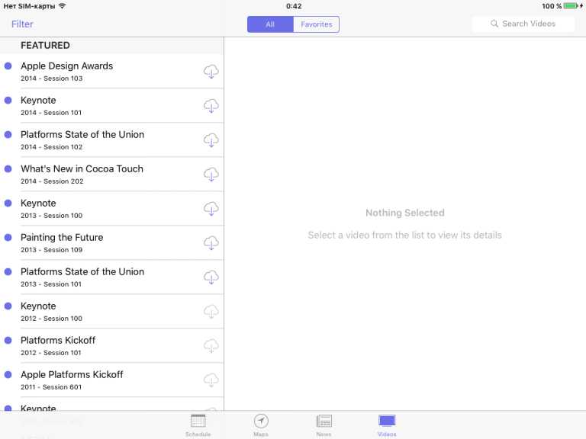
Task: Select Painting the Future row
Action: point(111,243)
